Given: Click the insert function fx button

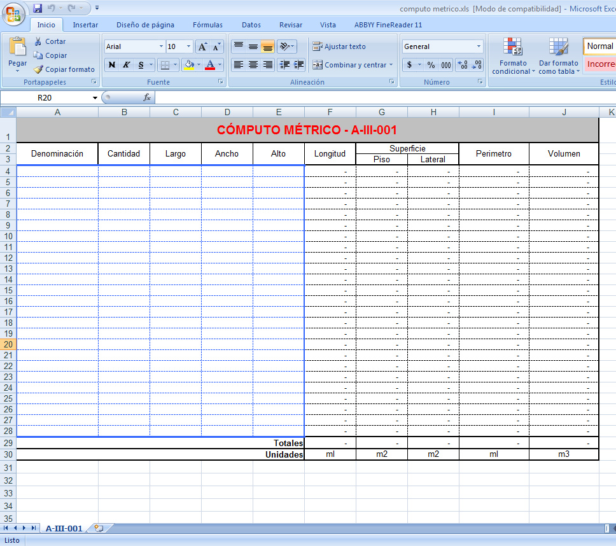Looking at the screenshot, I should tap(147, 97).
